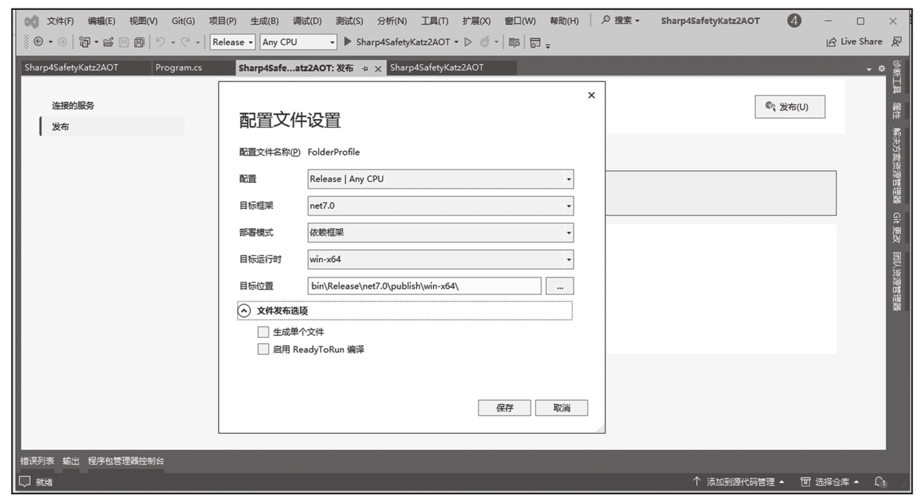
Task: Open the 分析(N) menu
Action: click(x=392, y=21)
